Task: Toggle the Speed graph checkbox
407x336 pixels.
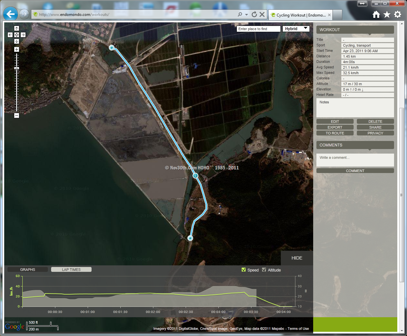Action: [244, 270]
